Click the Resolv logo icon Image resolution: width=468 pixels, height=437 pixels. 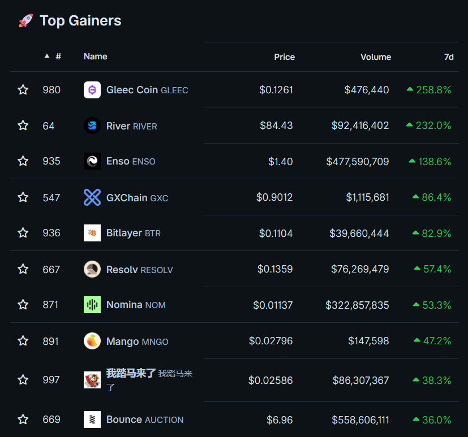[92, 269]
